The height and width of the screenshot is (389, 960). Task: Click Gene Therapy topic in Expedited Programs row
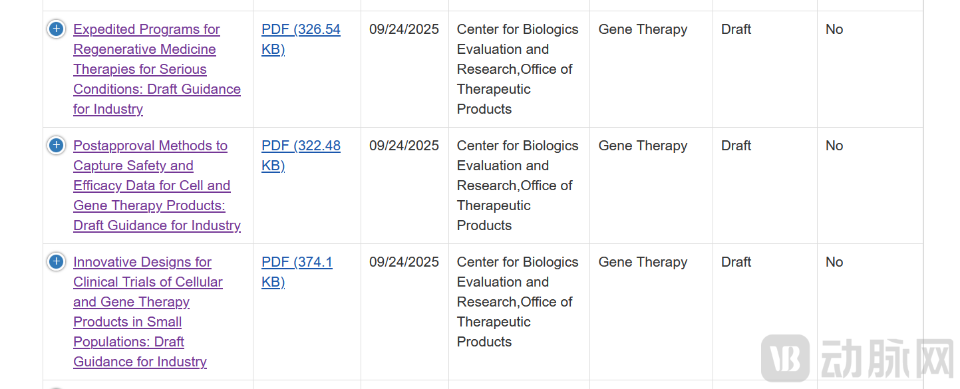[x=643, y=29]
